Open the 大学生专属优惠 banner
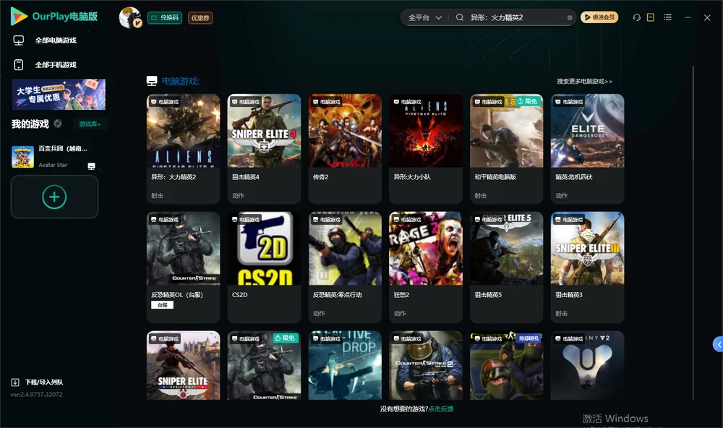Screen dimensions: 723x428 coord(59,95)
